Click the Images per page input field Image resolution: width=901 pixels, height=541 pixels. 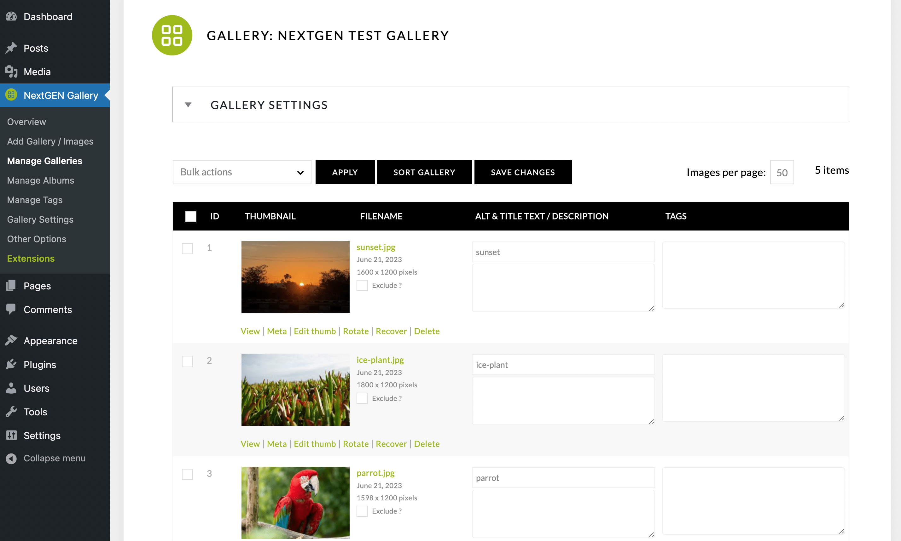click(782, 172)
